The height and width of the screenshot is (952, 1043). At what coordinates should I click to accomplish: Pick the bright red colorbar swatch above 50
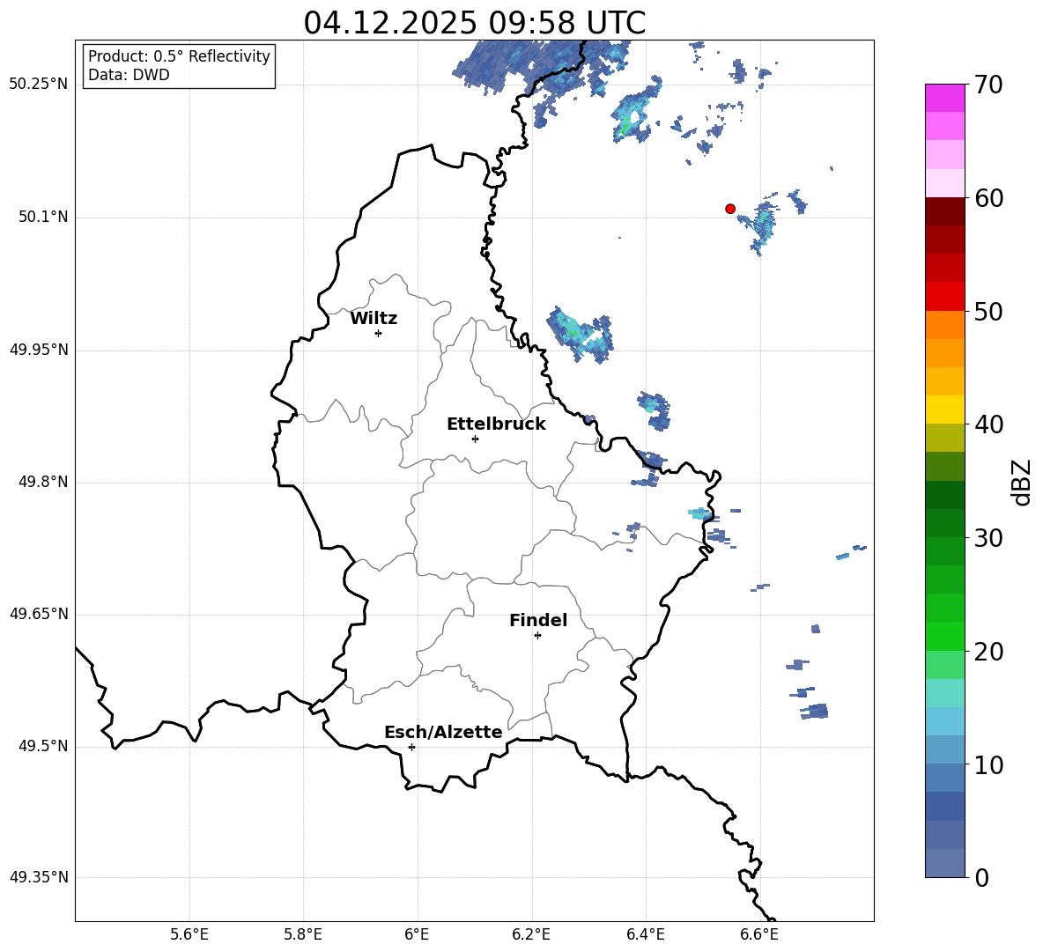point(944,297)
